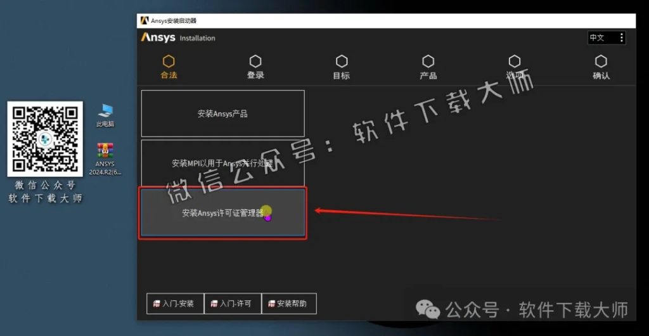
Task: Open 安装帮助 document
Action: point(289,304)
